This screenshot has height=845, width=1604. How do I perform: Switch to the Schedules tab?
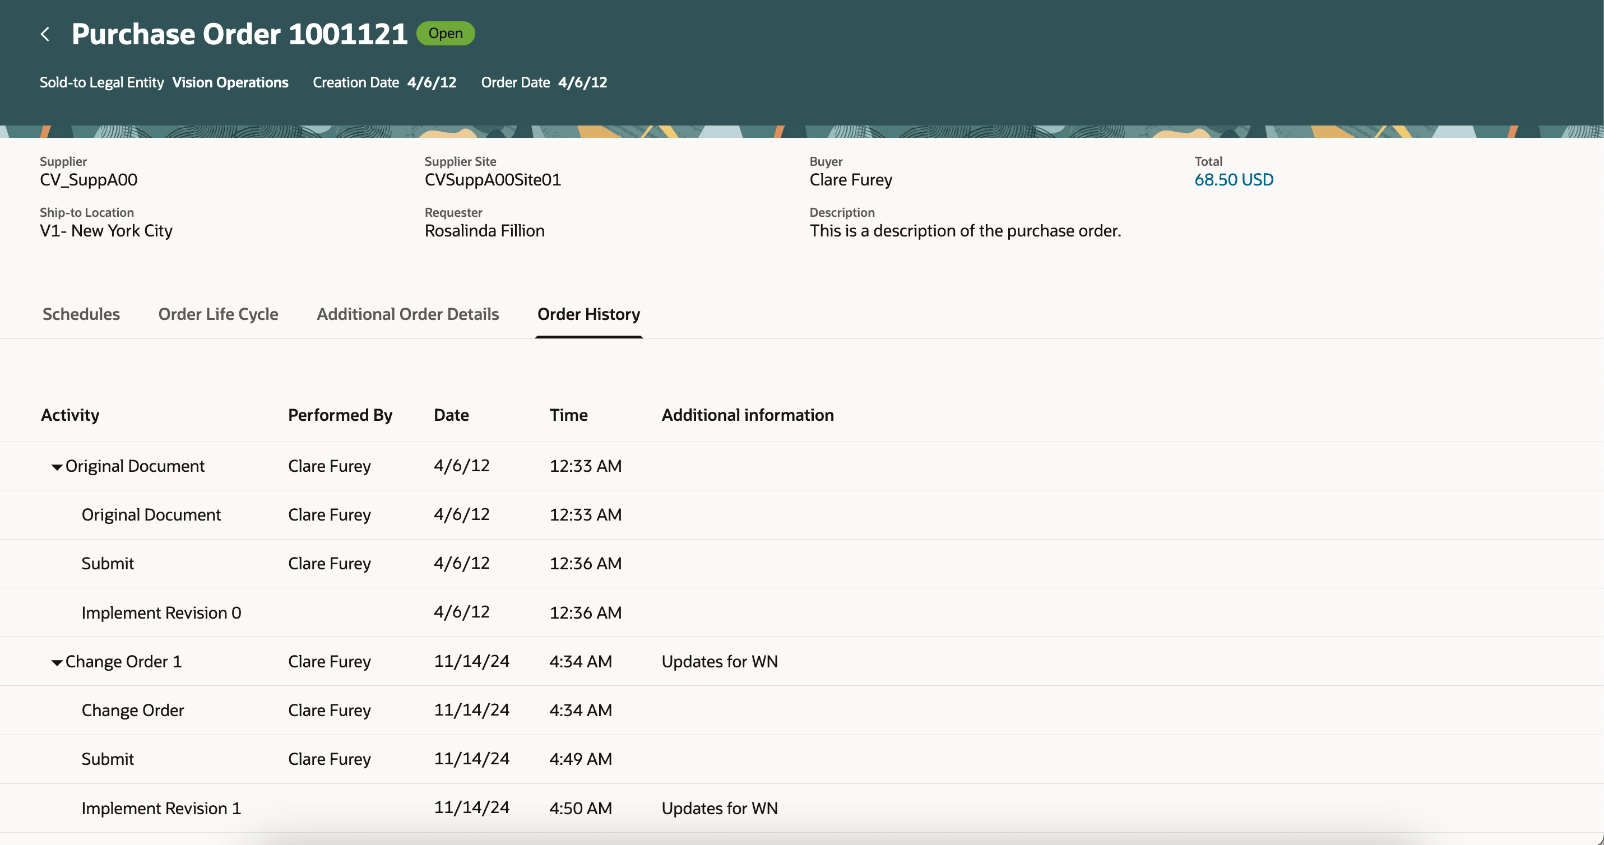coord(81,314)
